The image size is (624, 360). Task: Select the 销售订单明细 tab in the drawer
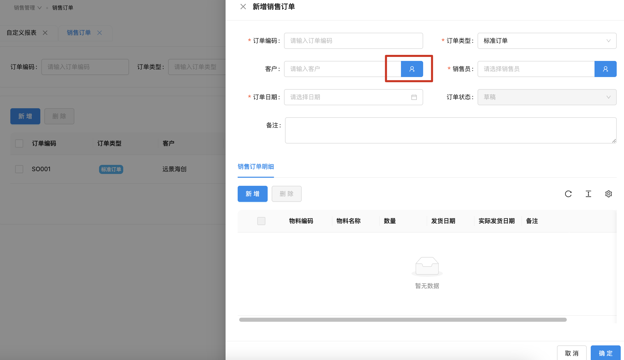[256, 167]
